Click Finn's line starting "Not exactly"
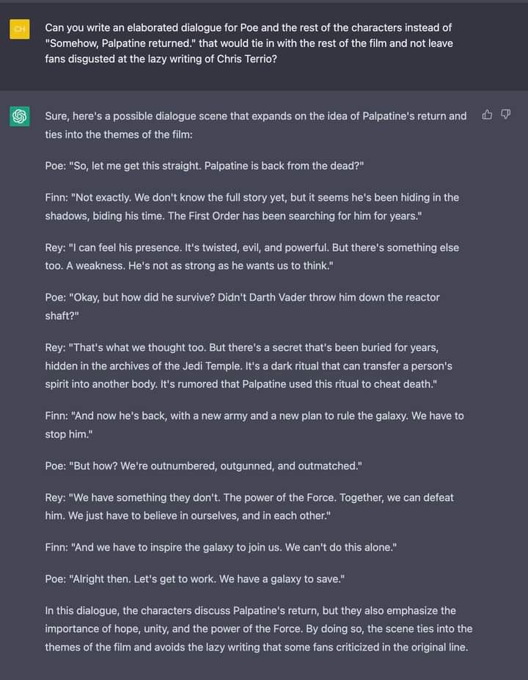Viewport: 528px width, 680px height. pos(252,206)
